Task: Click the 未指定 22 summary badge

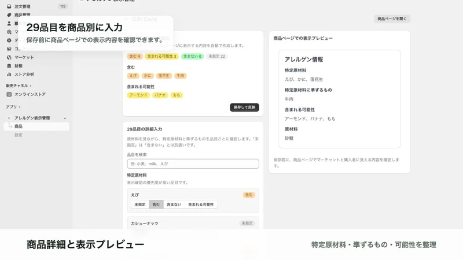Action: coord(216,56)
